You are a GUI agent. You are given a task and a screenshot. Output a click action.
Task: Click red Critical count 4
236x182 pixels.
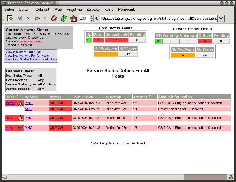pyautogui.click(x=205, y=41)
